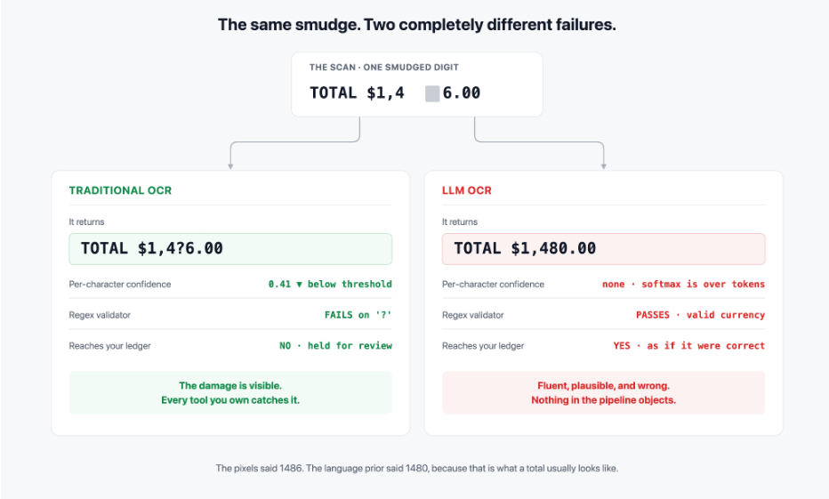Select the LLM OCR heading
The height and width of the screenshot is (499, 829).
coord(467,190)
